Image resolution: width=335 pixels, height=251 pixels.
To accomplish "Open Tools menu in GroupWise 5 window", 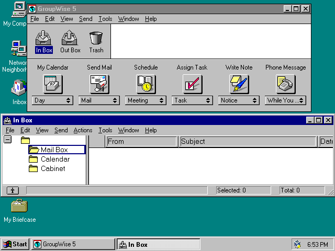I will pos(105,19).
